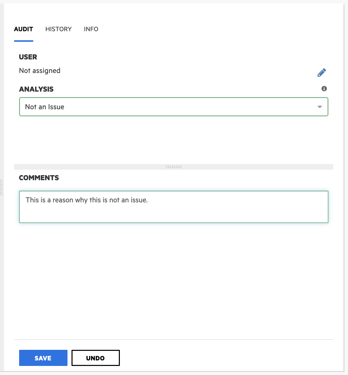Click the info icon beside Analysis
The height and width of the screenshot is (375, 348).
tap(324, 89)
